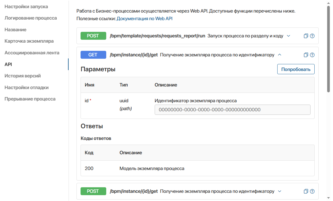333x201 pixels.
Task: Open help for the GET instance endpoint
Action: pos(312,55)
